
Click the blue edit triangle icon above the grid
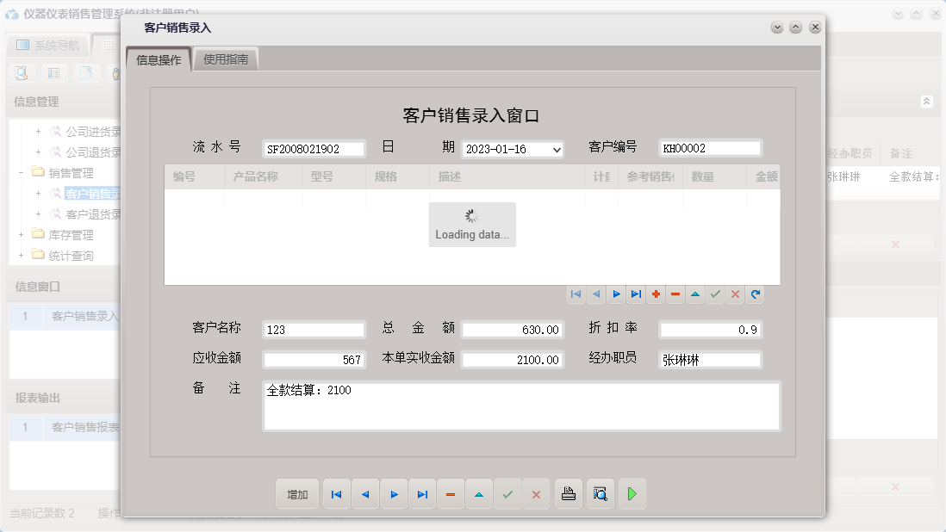click(x=695, y=294)
